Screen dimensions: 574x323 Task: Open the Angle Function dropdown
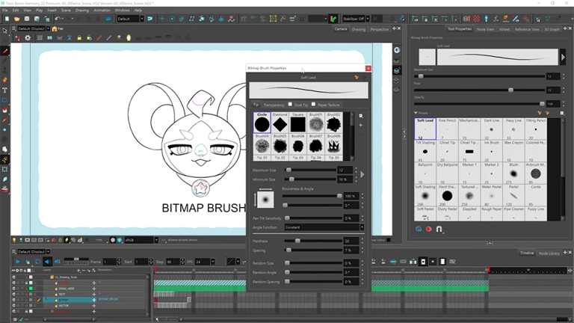(323, 227)
